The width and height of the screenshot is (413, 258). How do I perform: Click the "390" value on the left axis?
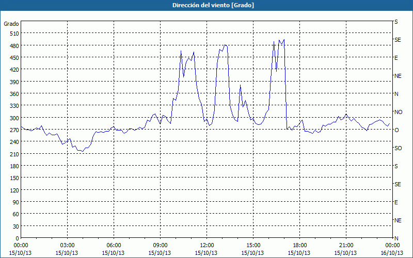[14, 82]
